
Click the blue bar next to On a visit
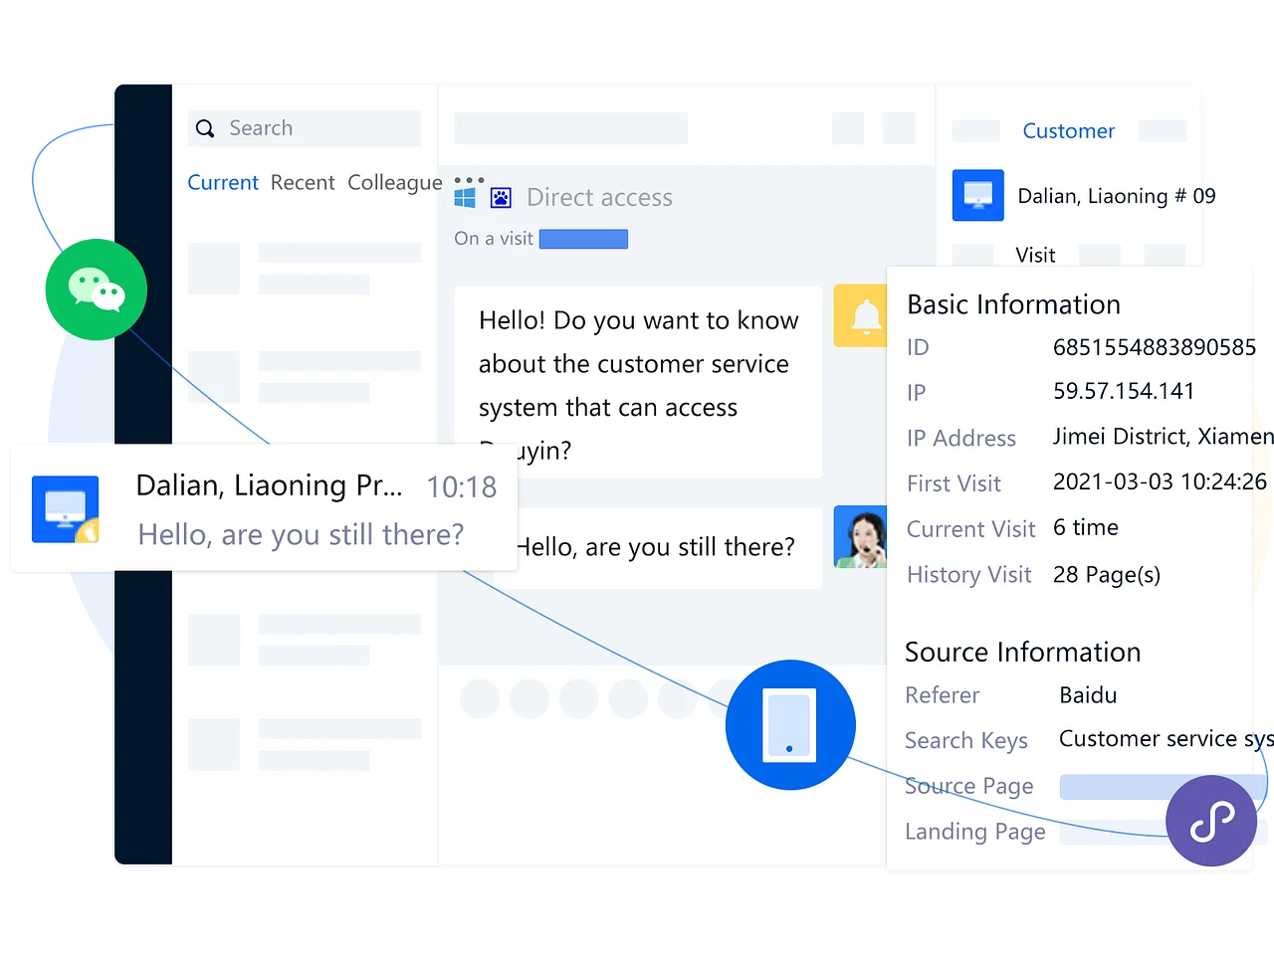coord(583,239)
